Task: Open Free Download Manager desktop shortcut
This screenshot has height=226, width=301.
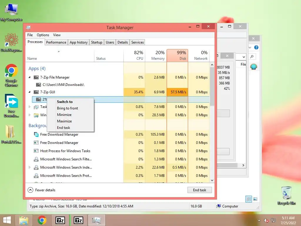Action: 11,106
